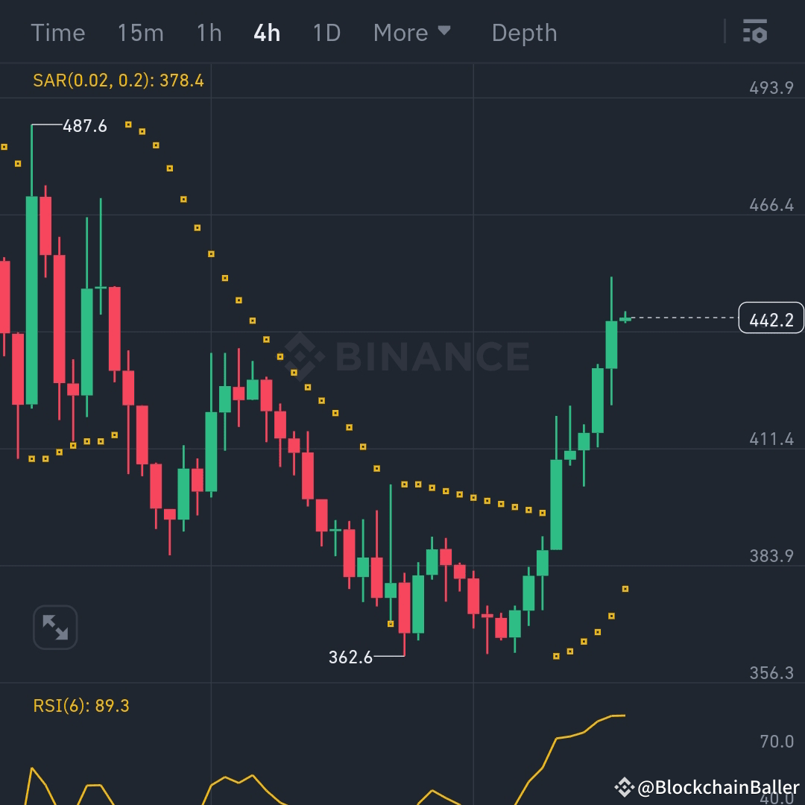Tap the fullscreen expand icon
This screenshot has height=805, width=805.
pos(54,627)
